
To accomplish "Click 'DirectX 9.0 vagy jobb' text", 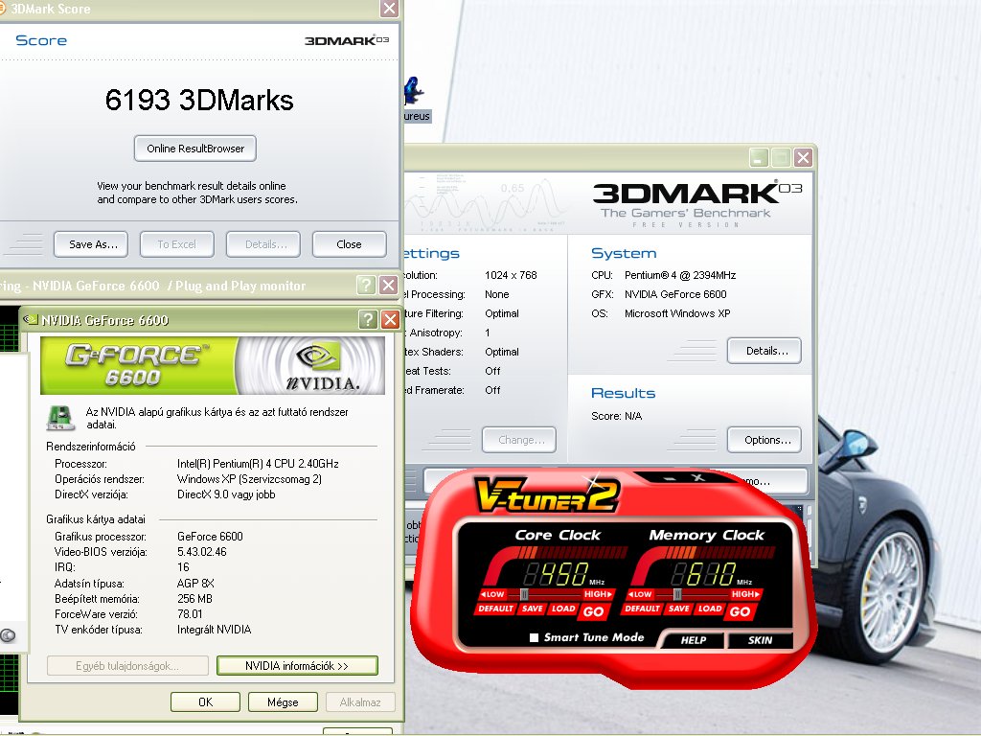I will pyautogui.click(x=226, y=494).
